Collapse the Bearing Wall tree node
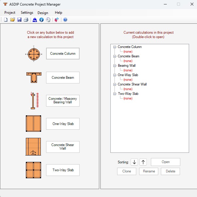The height and width of the screenshot is (197, 197). [115, 66]
